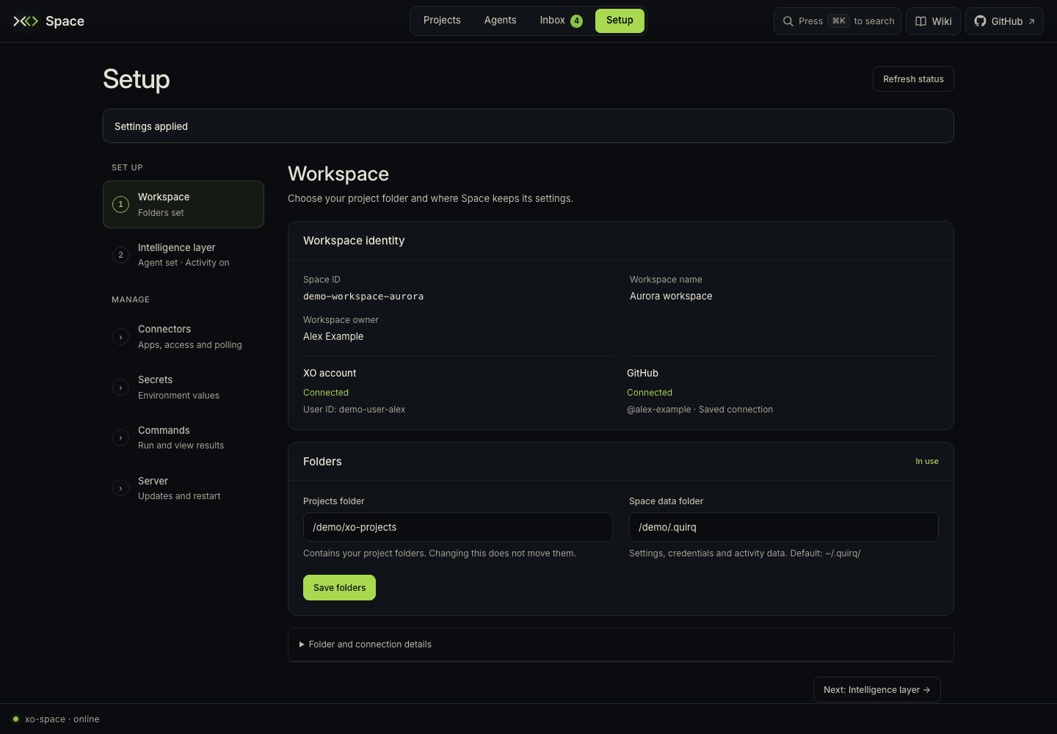
Task: Click the In use label on Folders
Action: click(927, 462)
